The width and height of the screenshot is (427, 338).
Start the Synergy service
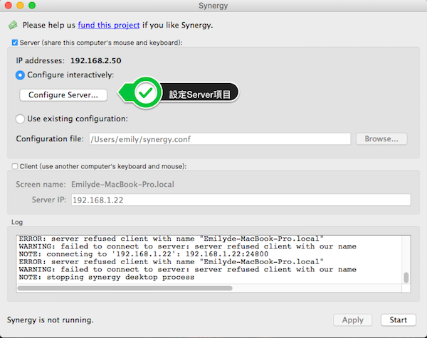point(398,320)
